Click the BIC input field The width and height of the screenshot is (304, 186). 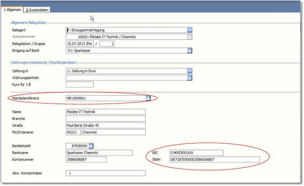tap(196, 153)
